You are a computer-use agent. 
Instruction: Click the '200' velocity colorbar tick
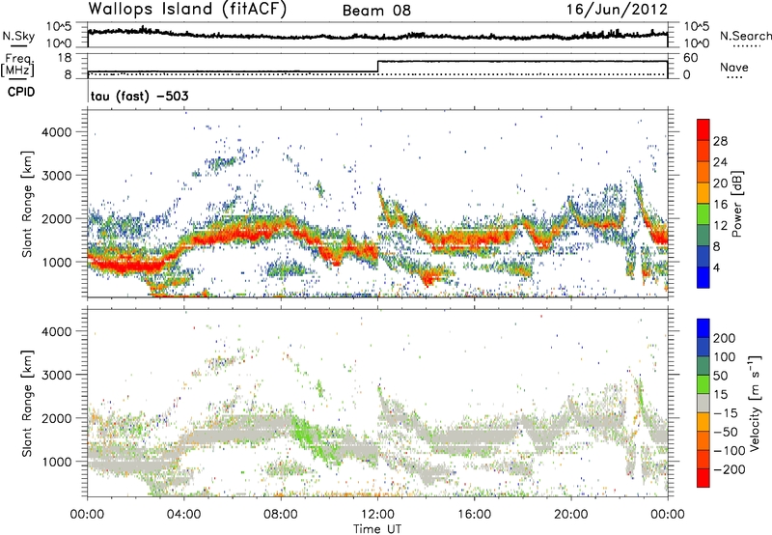point(725,338)
